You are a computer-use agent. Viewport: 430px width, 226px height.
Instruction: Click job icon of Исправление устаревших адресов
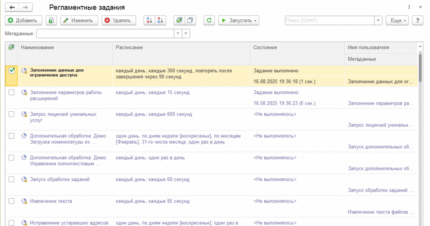tap(24, 223)
